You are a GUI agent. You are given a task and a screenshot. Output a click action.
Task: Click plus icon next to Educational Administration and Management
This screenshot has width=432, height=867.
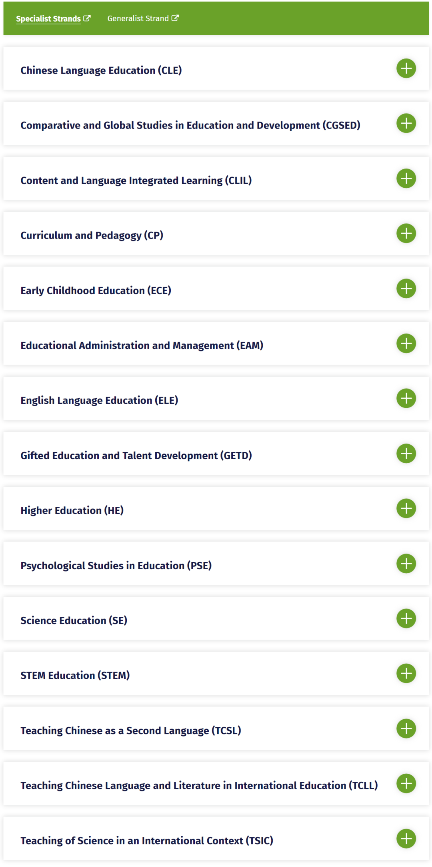point(406,343)
